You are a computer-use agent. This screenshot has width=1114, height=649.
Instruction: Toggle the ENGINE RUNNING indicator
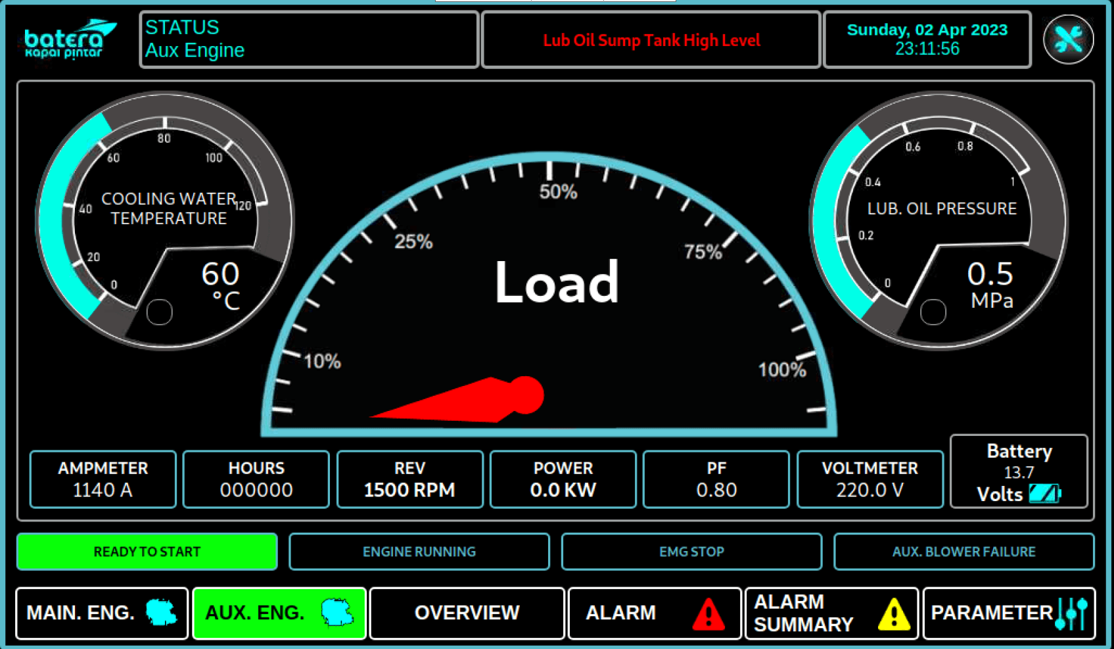click(419, 552)
